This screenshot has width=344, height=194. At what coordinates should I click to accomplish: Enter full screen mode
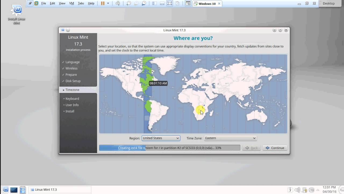pos(170,4)
